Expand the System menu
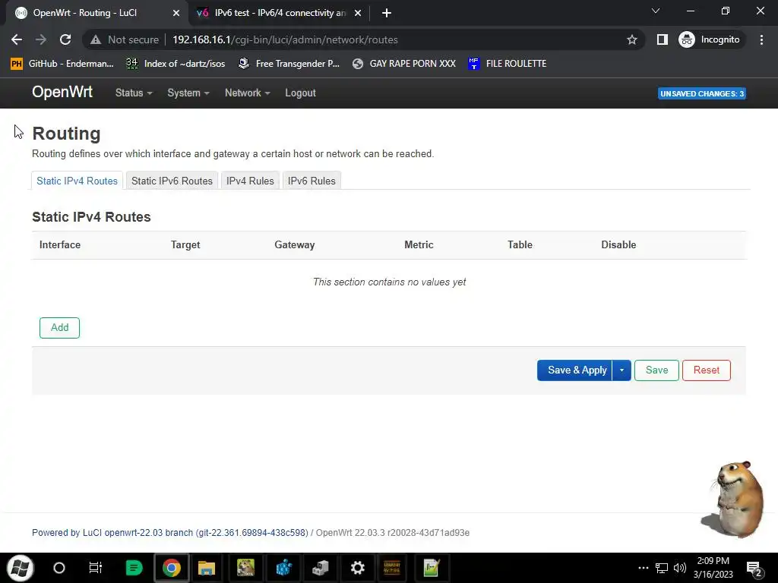 point(188,93)
